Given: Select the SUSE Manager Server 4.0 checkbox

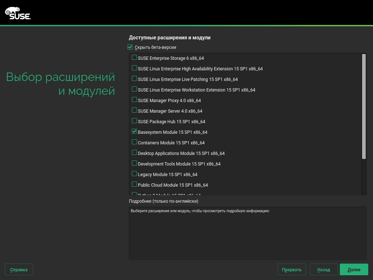Looking at the screenshot, I should (x=134, y=110).
